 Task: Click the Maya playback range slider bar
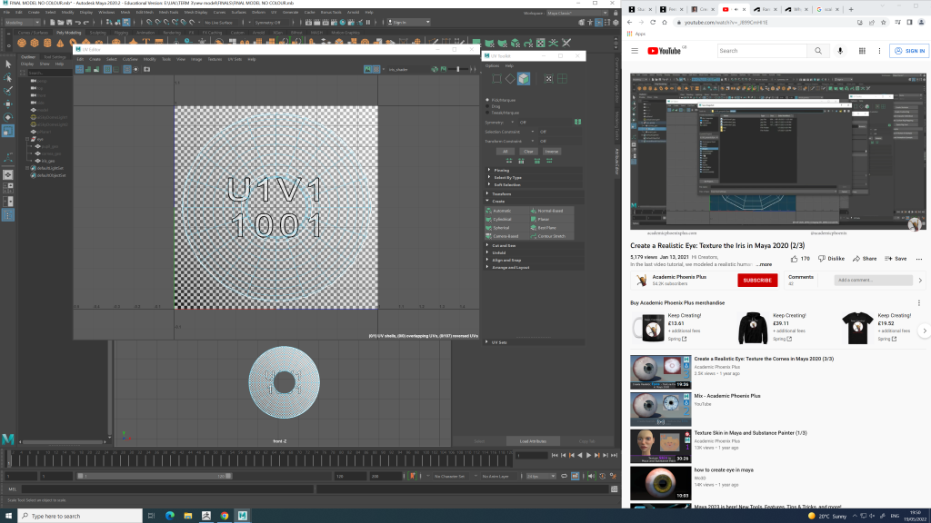pyautogui.click(x=155, y=476)
